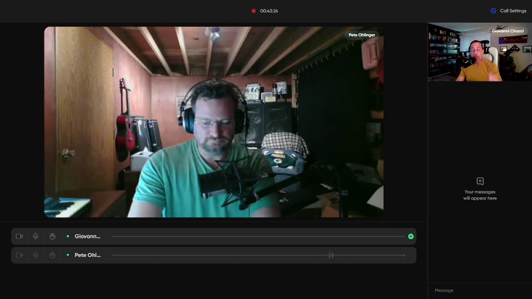
Task: Click Giovanni's raise hand icon
Action: pos(52,236)
